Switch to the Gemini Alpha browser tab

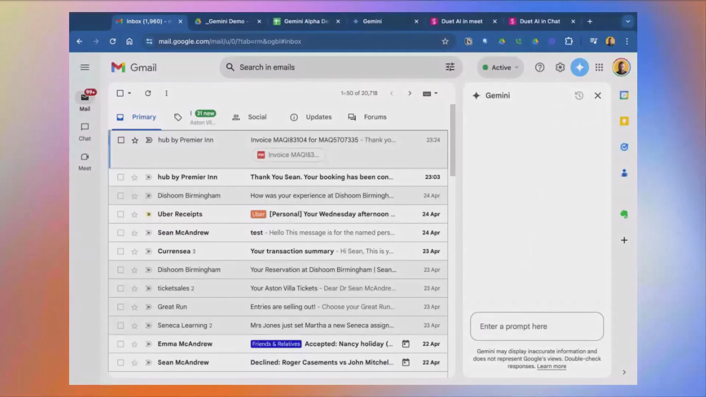coord(306,21)
